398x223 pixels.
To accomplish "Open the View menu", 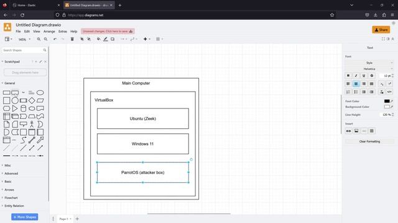I will 37,32.
